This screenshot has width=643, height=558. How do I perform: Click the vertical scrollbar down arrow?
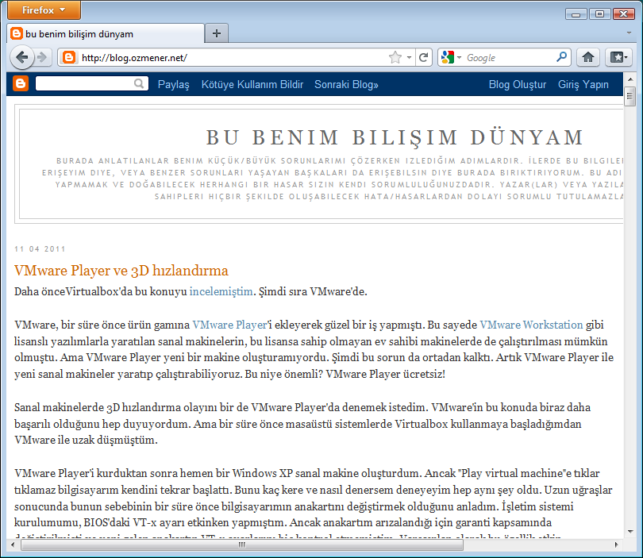(630, 532)
